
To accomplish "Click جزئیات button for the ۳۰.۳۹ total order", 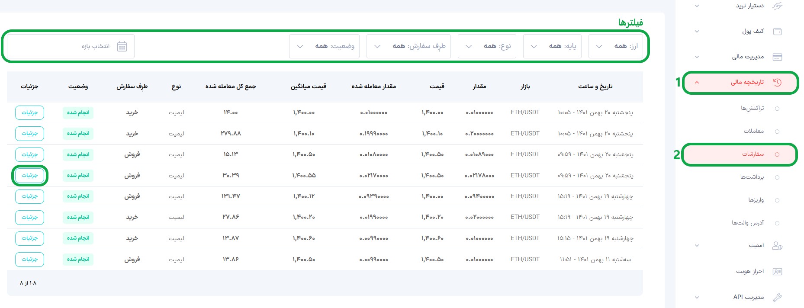I will click(x=29, y=176).
